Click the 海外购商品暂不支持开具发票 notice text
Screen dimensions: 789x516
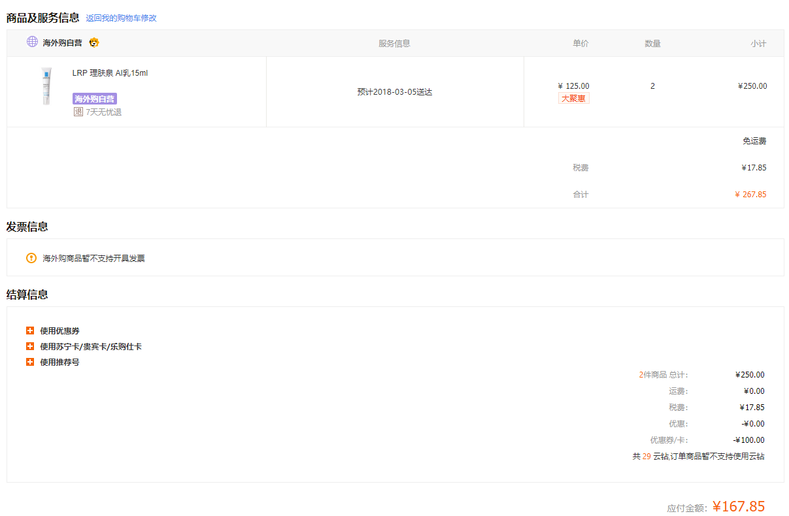pyautogui.click(x=93, y=259)
